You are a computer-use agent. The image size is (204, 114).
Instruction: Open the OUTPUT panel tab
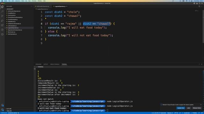point(46,64)
